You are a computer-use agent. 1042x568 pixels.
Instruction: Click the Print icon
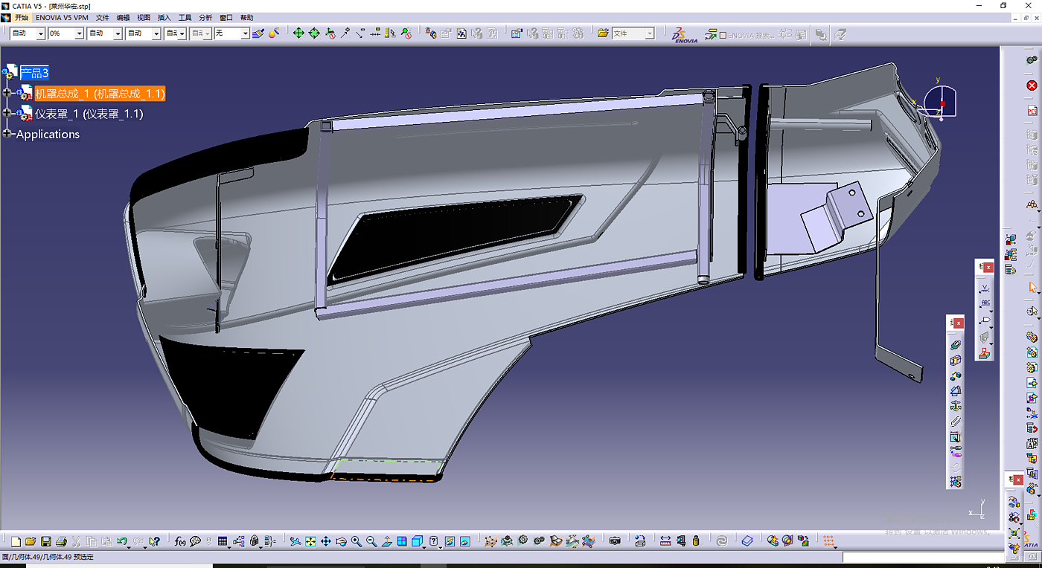click(x=61, y=542)
